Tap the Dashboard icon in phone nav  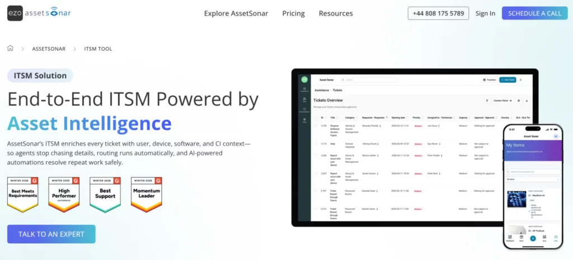tap(510, 238)
